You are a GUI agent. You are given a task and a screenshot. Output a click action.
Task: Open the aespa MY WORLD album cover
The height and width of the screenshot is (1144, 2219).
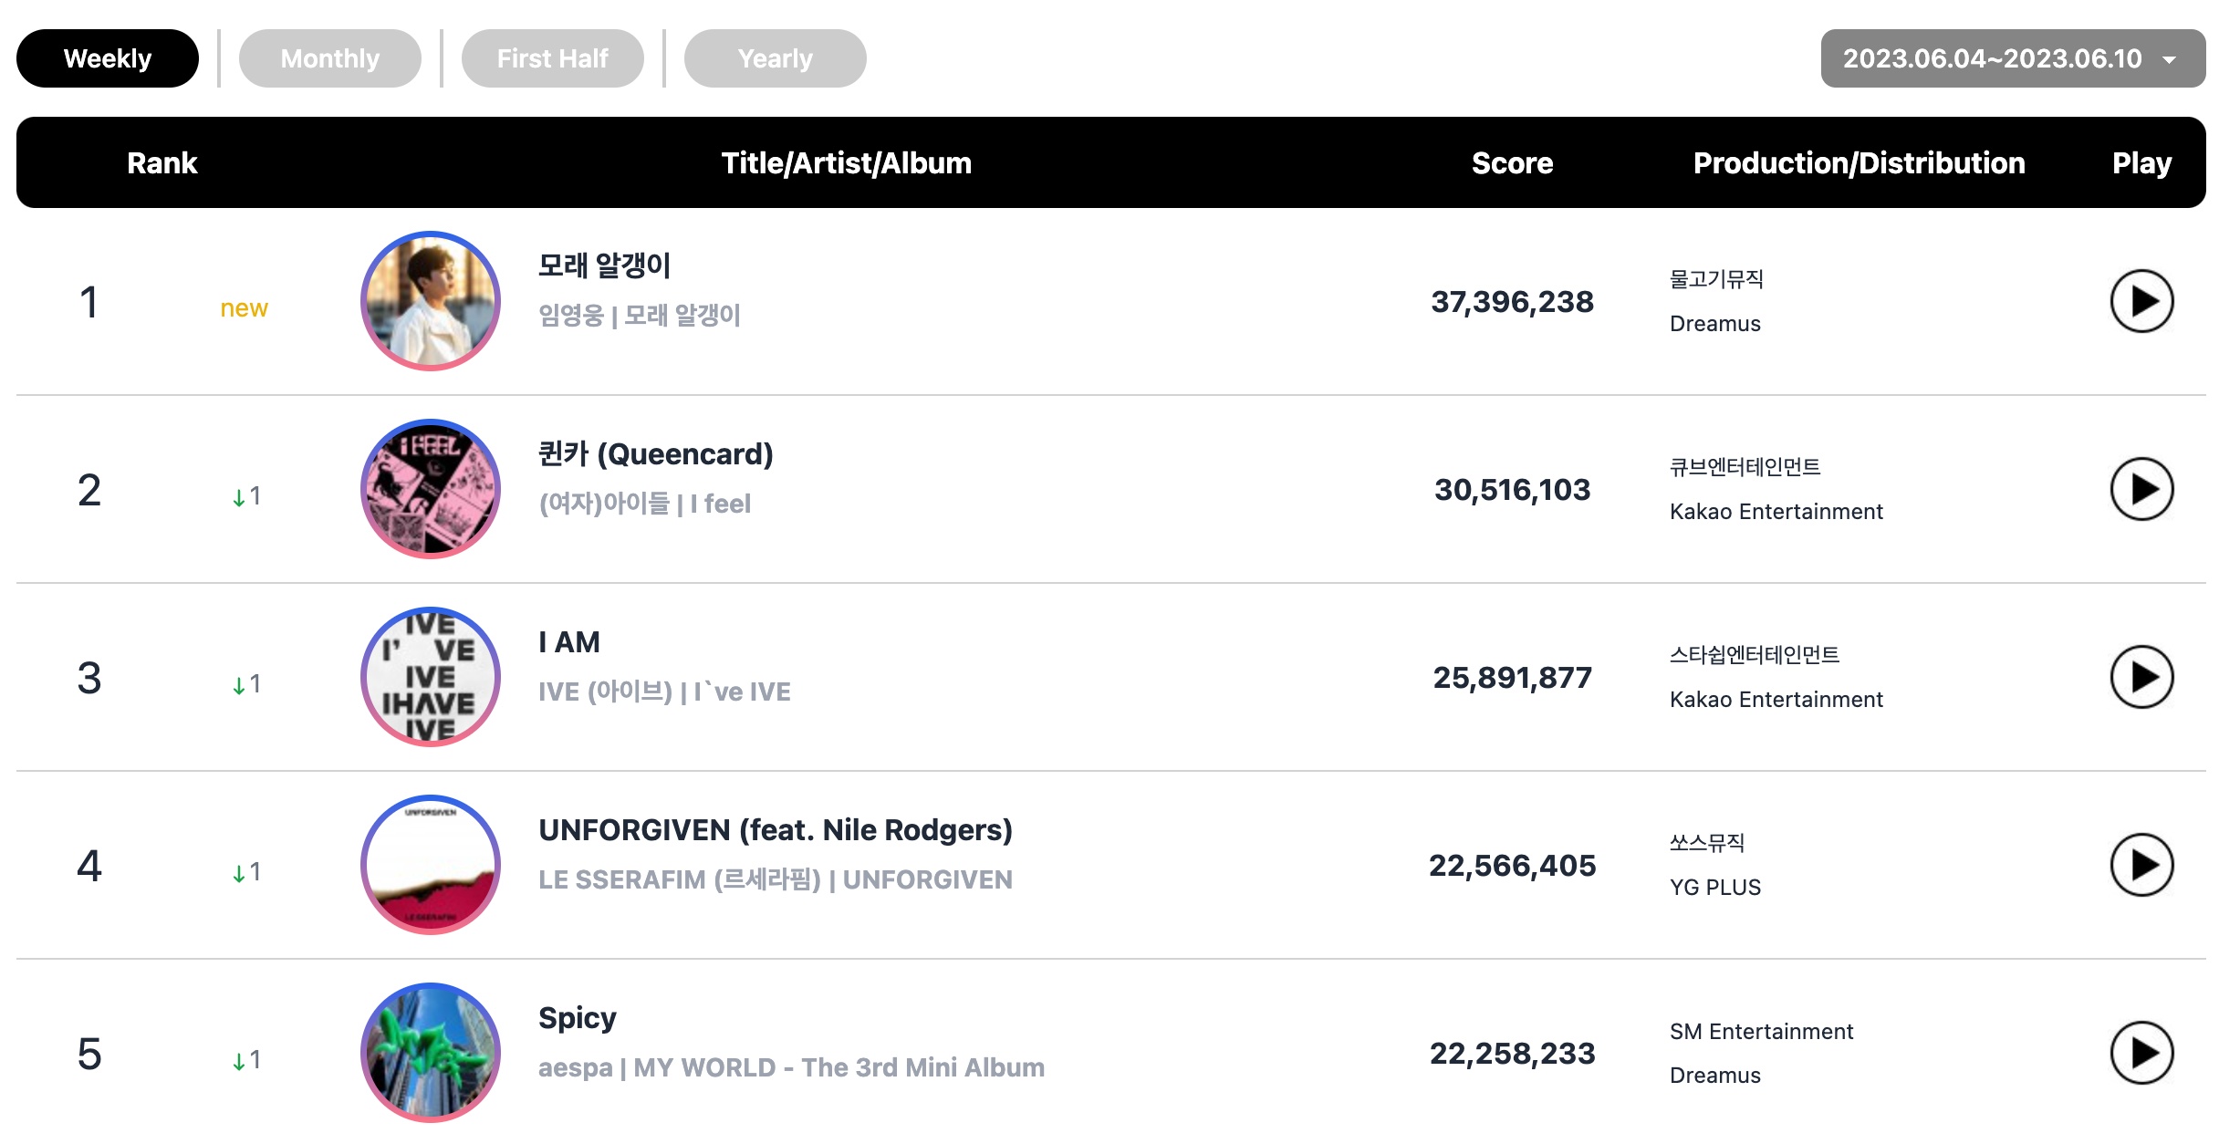(x=431, y=1053)
